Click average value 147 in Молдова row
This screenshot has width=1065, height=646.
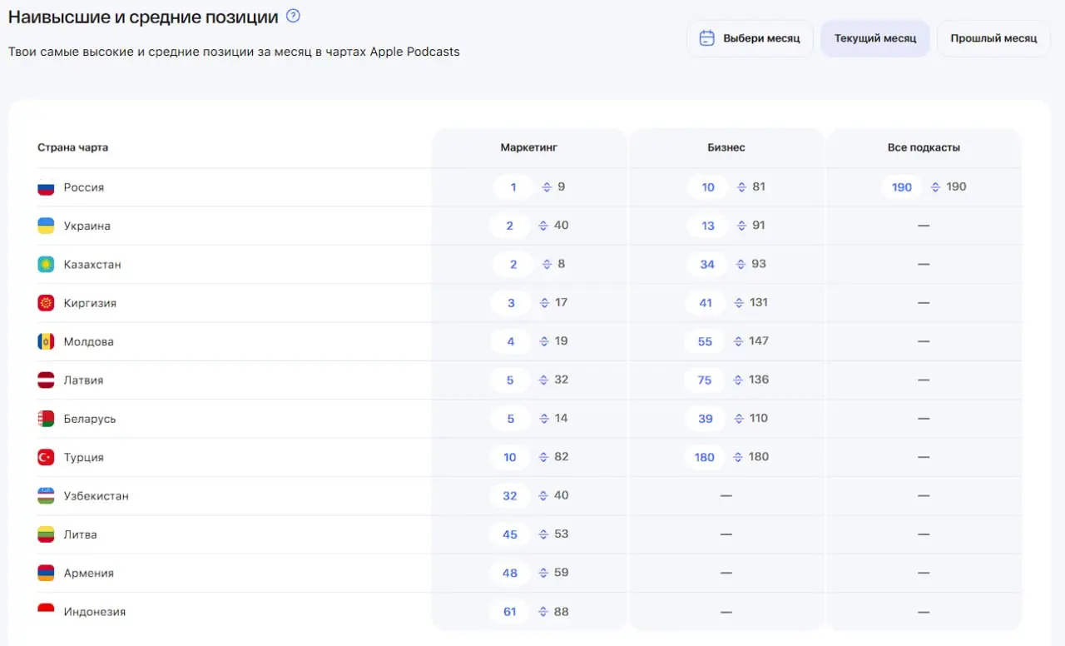click(x=759, y=341)
